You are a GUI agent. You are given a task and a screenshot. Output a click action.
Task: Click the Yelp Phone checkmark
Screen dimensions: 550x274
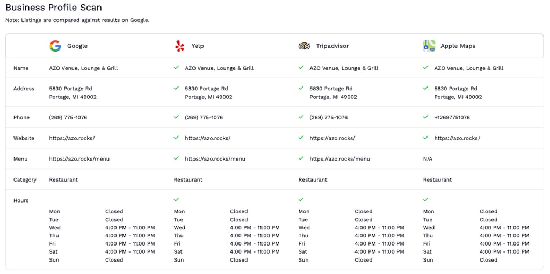click(176, 117)
